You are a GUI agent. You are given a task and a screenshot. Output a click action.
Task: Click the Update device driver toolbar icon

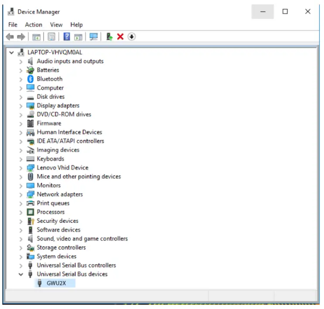109,37
